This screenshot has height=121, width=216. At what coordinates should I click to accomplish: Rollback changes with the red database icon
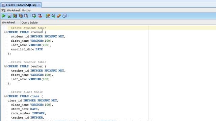pos(40,16)
